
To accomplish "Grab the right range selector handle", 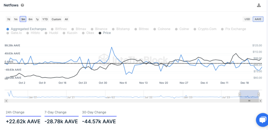I will coord(259,95).
